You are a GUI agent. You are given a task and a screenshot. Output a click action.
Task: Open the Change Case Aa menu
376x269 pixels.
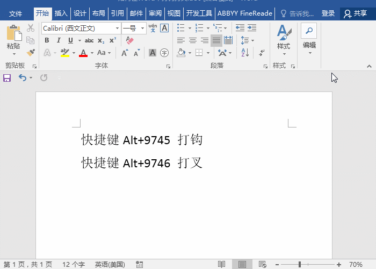(104, 53)
